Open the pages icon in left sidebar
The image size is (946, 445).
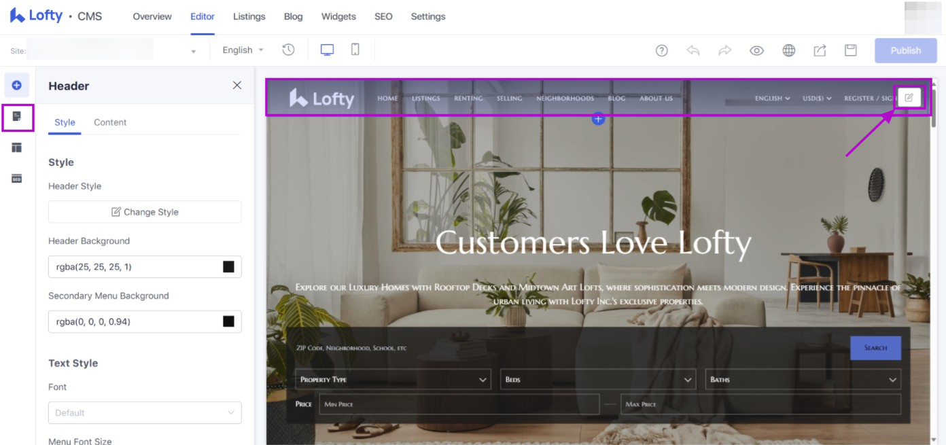(17, 116)
